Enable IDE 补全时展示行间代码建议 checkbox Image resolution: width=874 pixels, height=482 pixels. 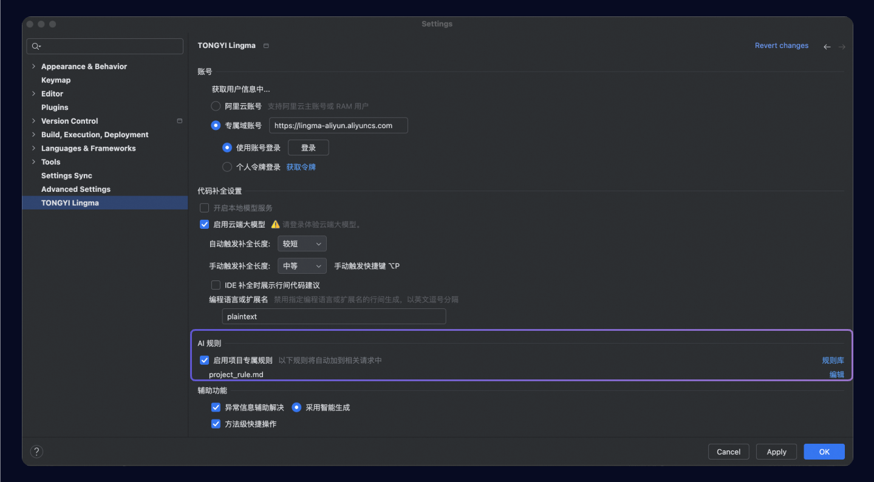coord(216,285)
